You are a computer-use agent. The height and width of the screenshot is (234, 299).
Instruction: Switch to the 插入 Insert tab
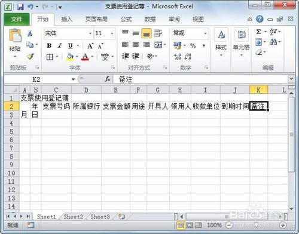[66, 19]
